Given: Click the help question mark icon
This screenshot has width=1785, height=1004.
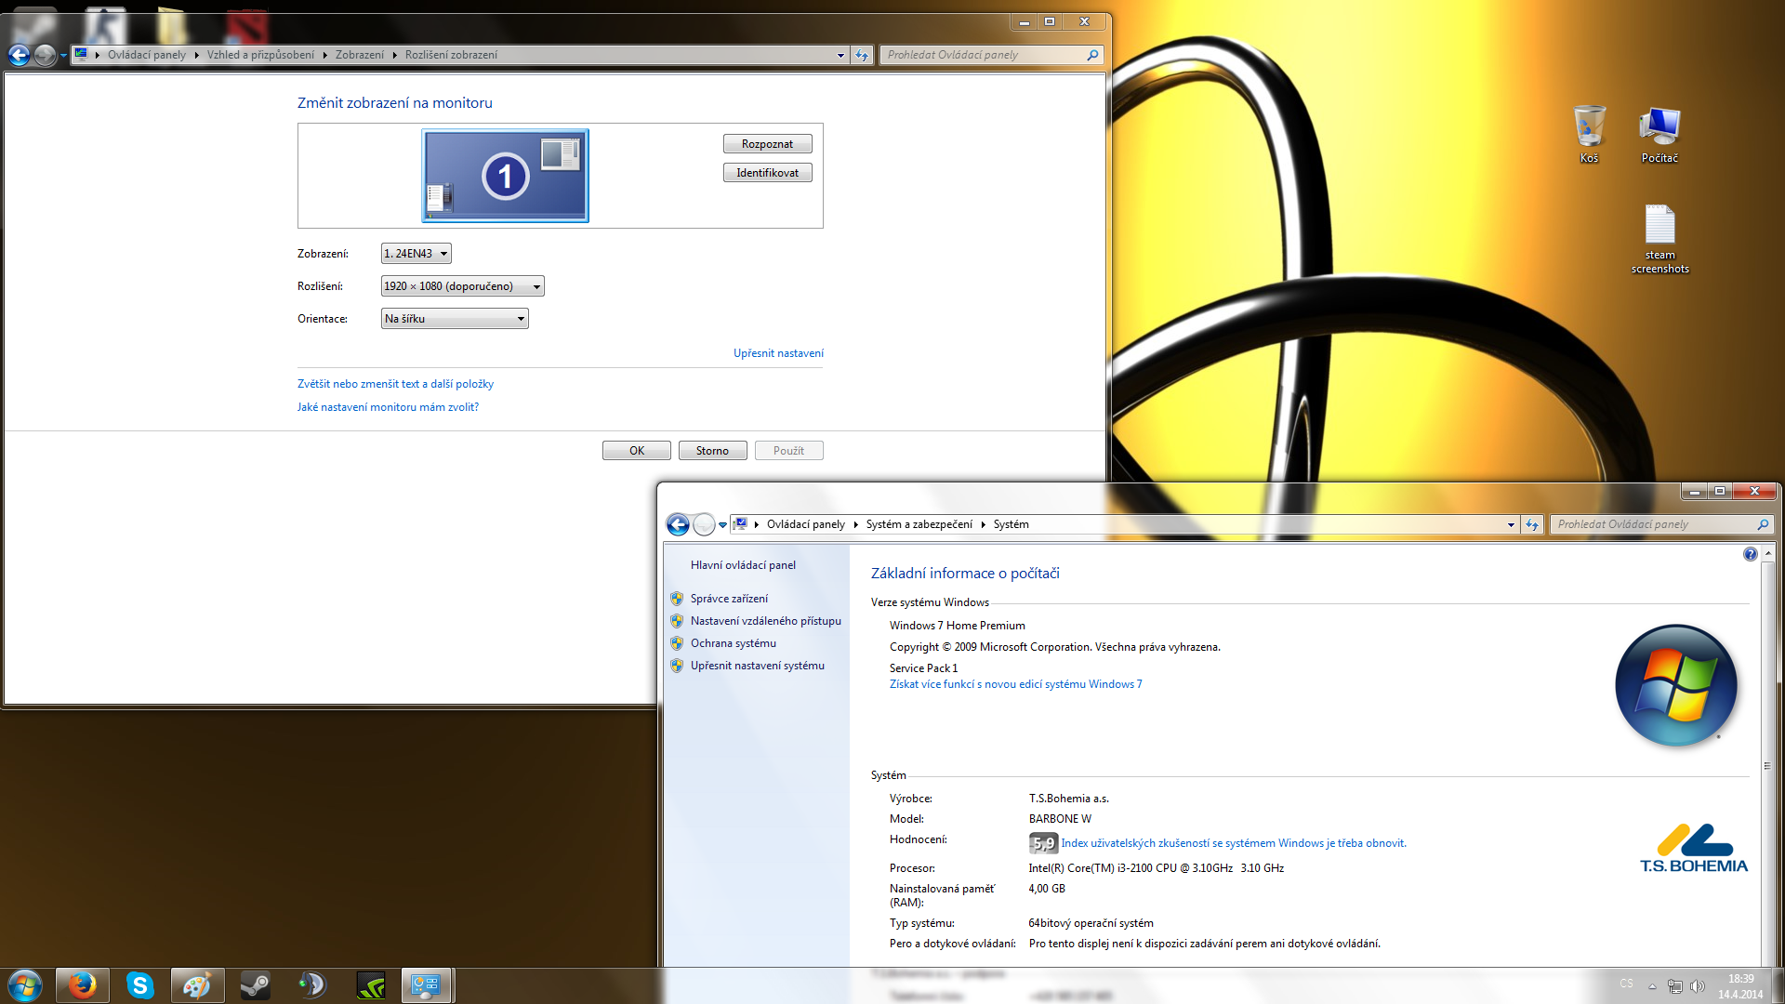Looking at the screenshot, I should pyautogui.click(x=1750, y=554).
